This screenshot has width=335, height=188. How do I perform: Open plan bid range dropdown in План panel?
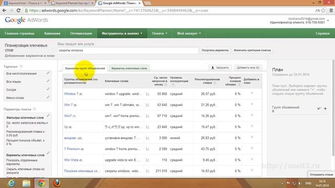319,109
